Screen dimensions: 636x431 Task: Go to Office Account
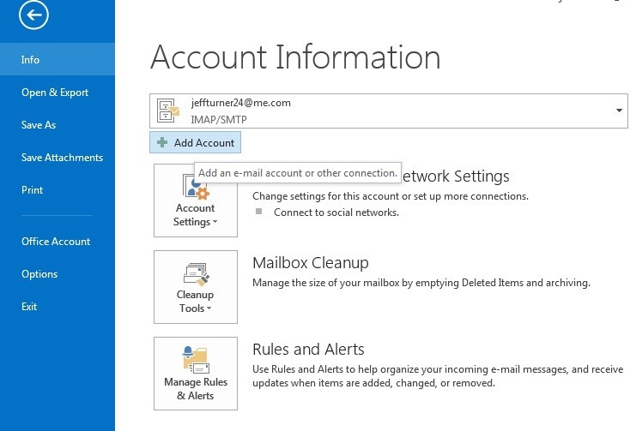(56, 242)
